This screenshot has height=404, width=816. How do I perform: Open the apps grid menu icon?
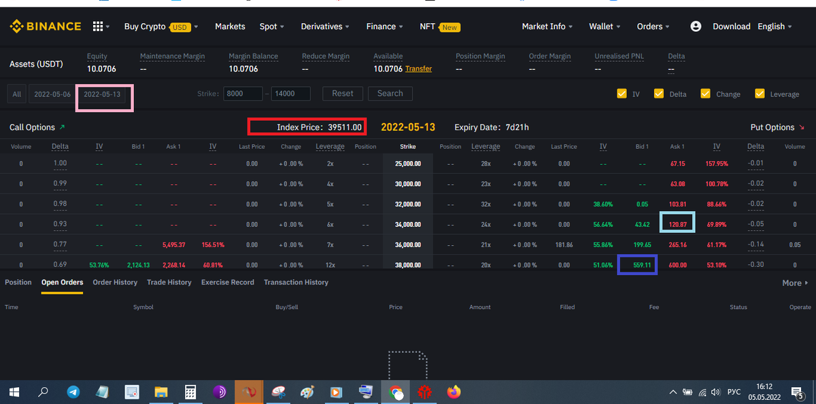pyautogui.click(x=98, y=26)
